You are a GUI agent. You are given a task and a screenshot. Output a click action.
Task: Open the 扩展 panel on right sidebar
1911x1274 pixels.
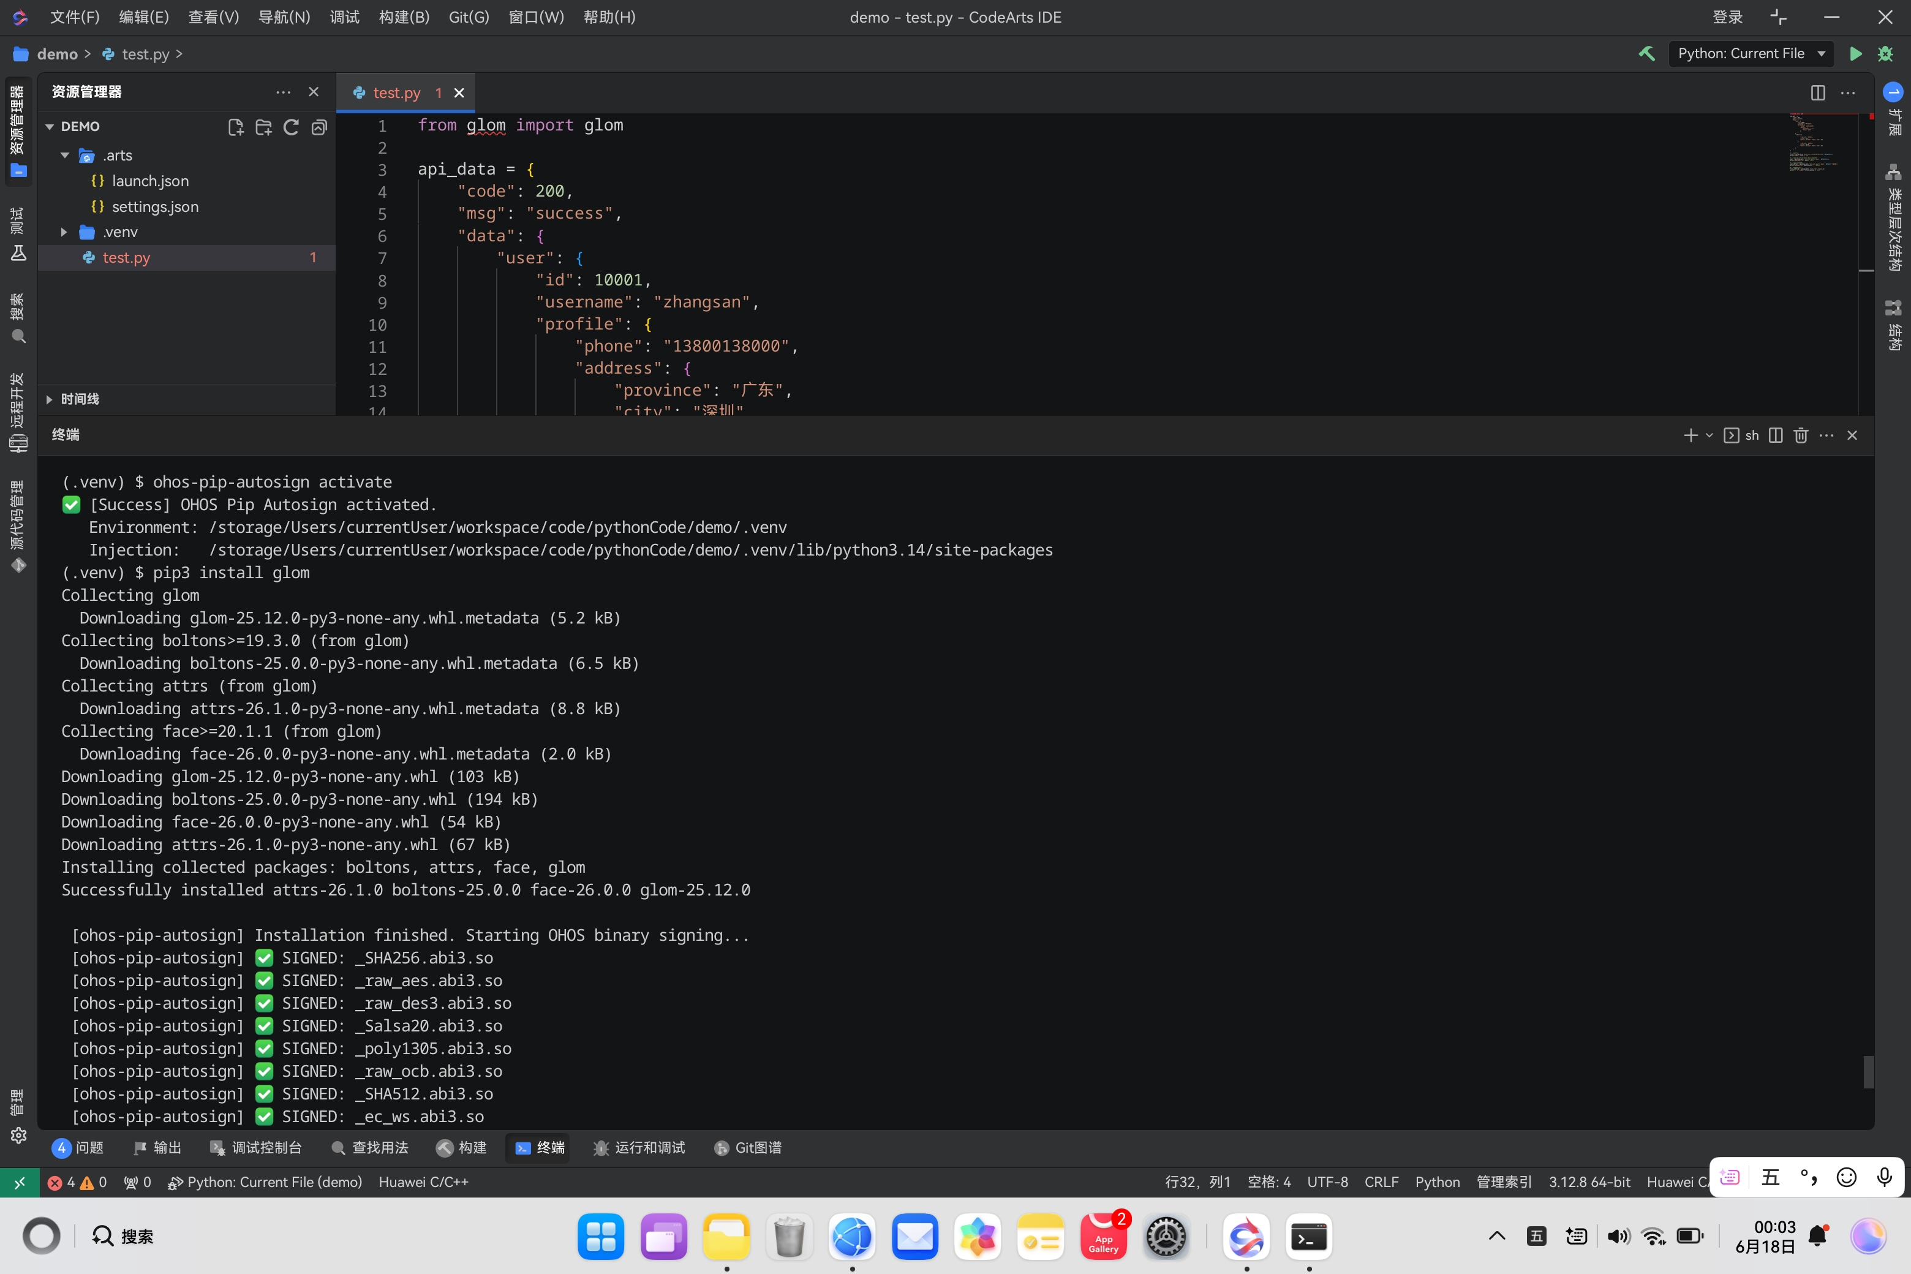1894,110
